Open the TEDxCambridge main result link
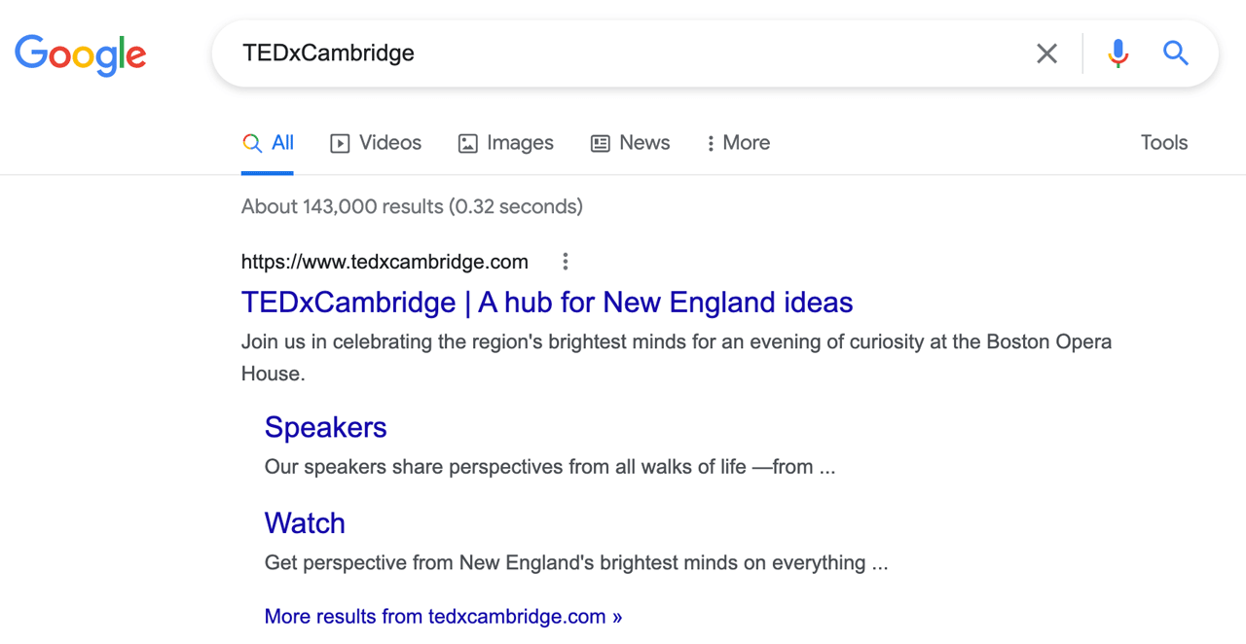1246x644 pixels. (547, 303)
